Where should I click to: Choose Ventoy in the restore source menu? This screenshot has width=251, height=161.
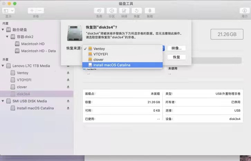(x=122, y=49)
